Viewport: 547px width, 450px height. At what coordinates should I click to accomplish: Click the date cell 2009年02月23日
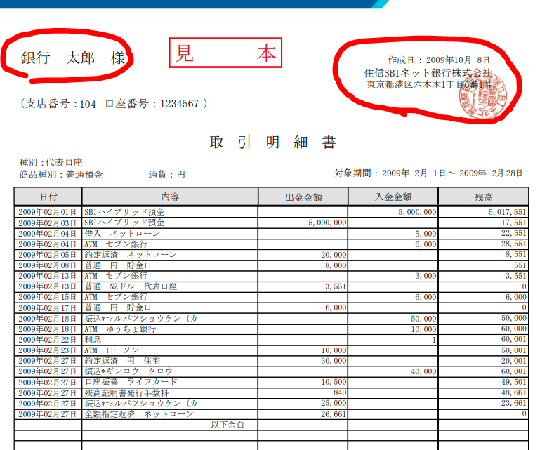click(48, 350)
